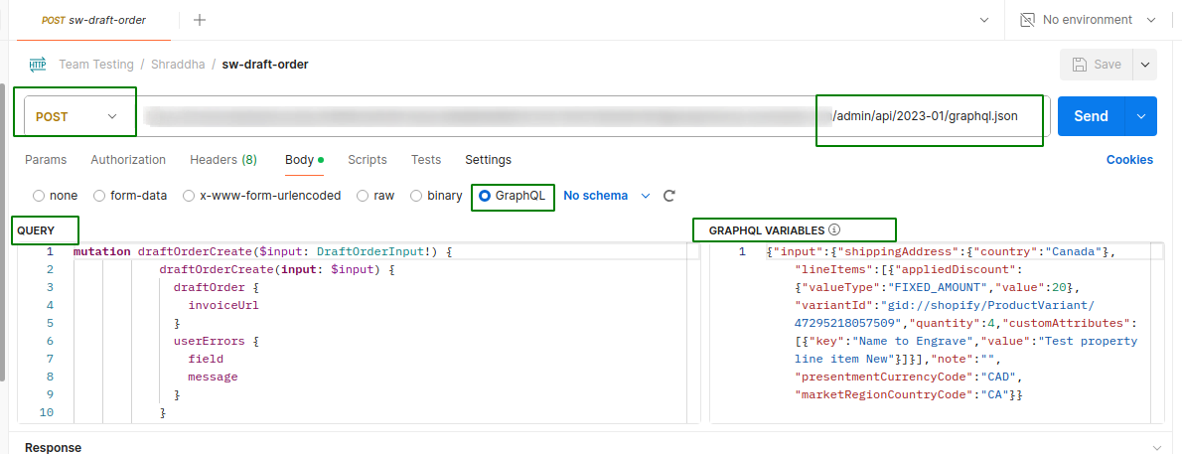1182x454 pixels.
Task: Select the raw body option
Action: (363, 196)
